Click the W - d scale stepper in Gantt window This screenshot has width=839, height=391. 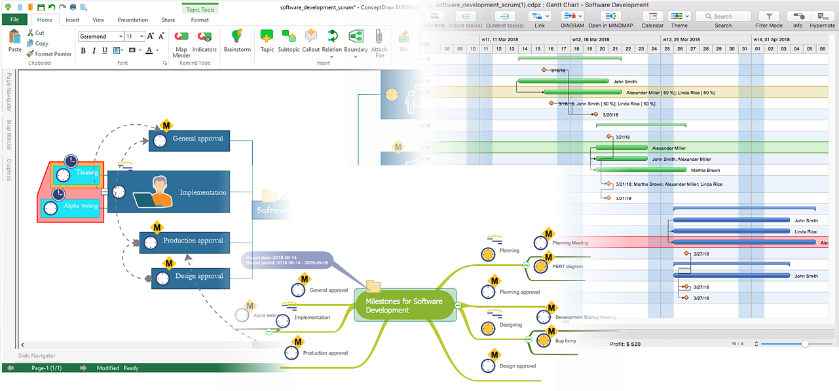pyautogui.click(x=756, y=344)
